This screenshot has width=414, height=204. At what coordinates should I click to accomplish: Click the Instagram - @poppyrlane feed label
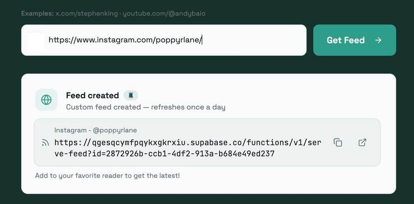(x=95, y=130)
